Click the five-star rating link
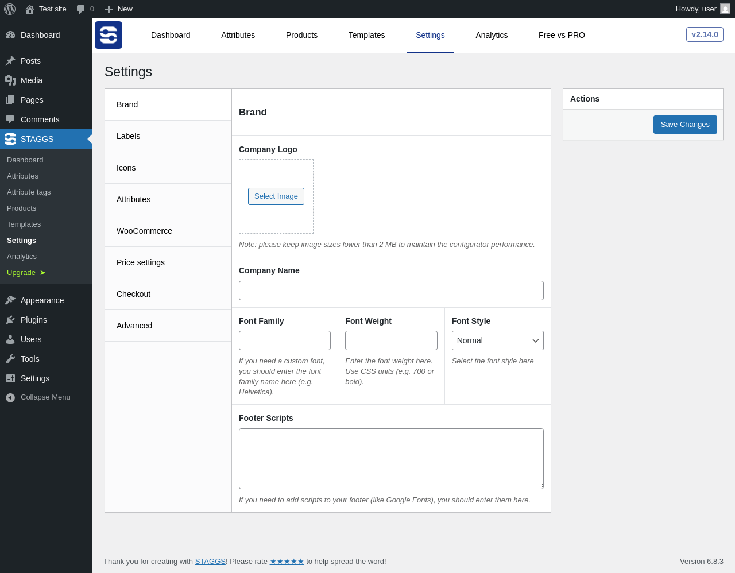This screenshot has width=735, height=573. pyautogui.click(x=287, y=562)
